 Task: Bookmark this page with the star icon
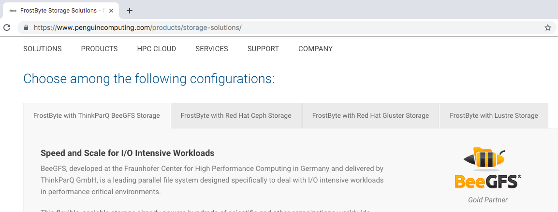(x=548, y=28)
